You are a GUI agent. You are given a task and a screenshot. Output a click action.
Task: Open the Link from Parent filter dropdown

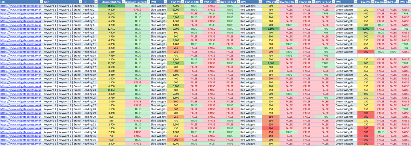148,2
